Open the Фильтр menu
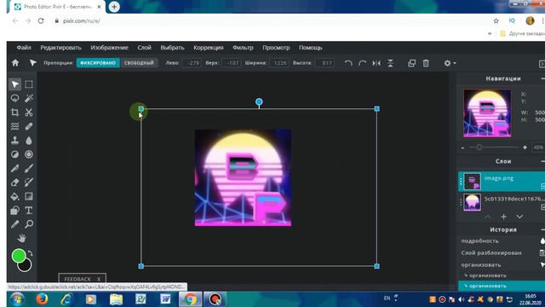 243,48
